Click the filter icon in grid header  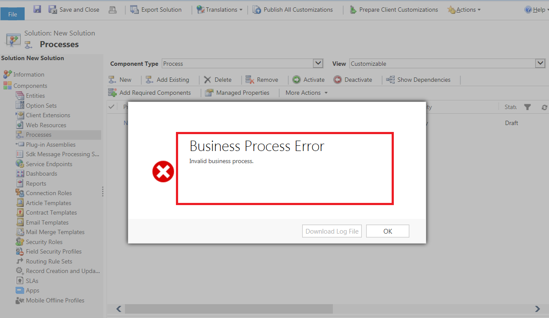pos(527,107)
